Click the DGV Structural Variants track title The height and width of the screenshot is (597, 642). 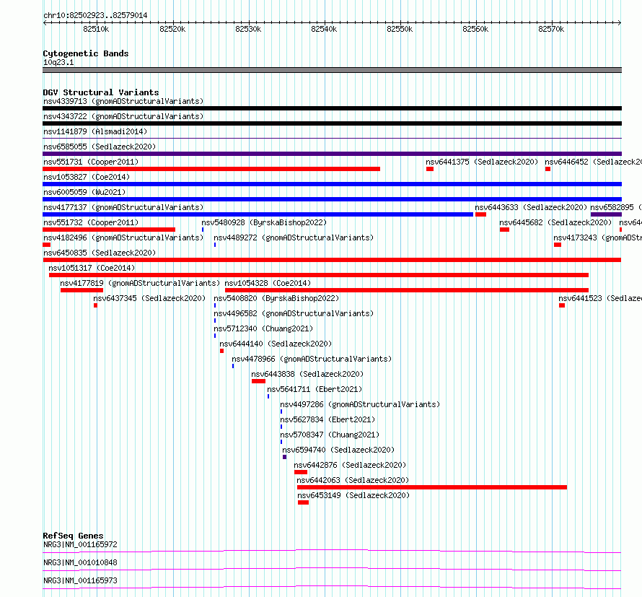point(101,92)
